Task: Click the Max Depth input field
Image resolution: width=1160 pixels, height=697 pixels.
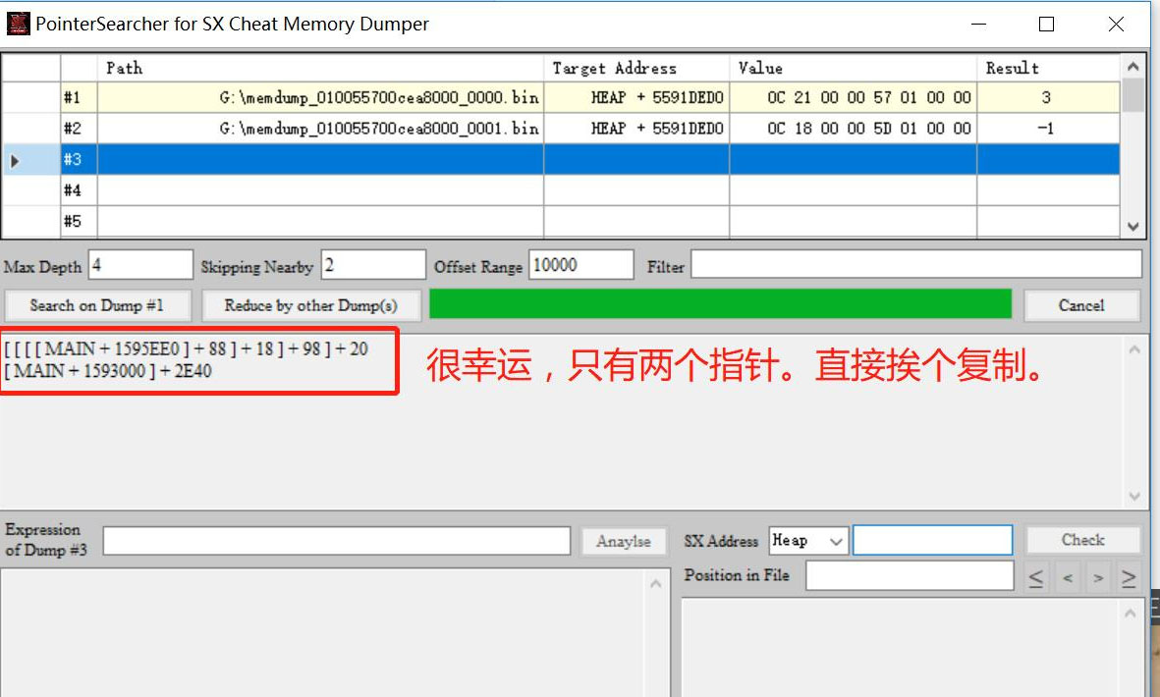Action: click(140, 265)
